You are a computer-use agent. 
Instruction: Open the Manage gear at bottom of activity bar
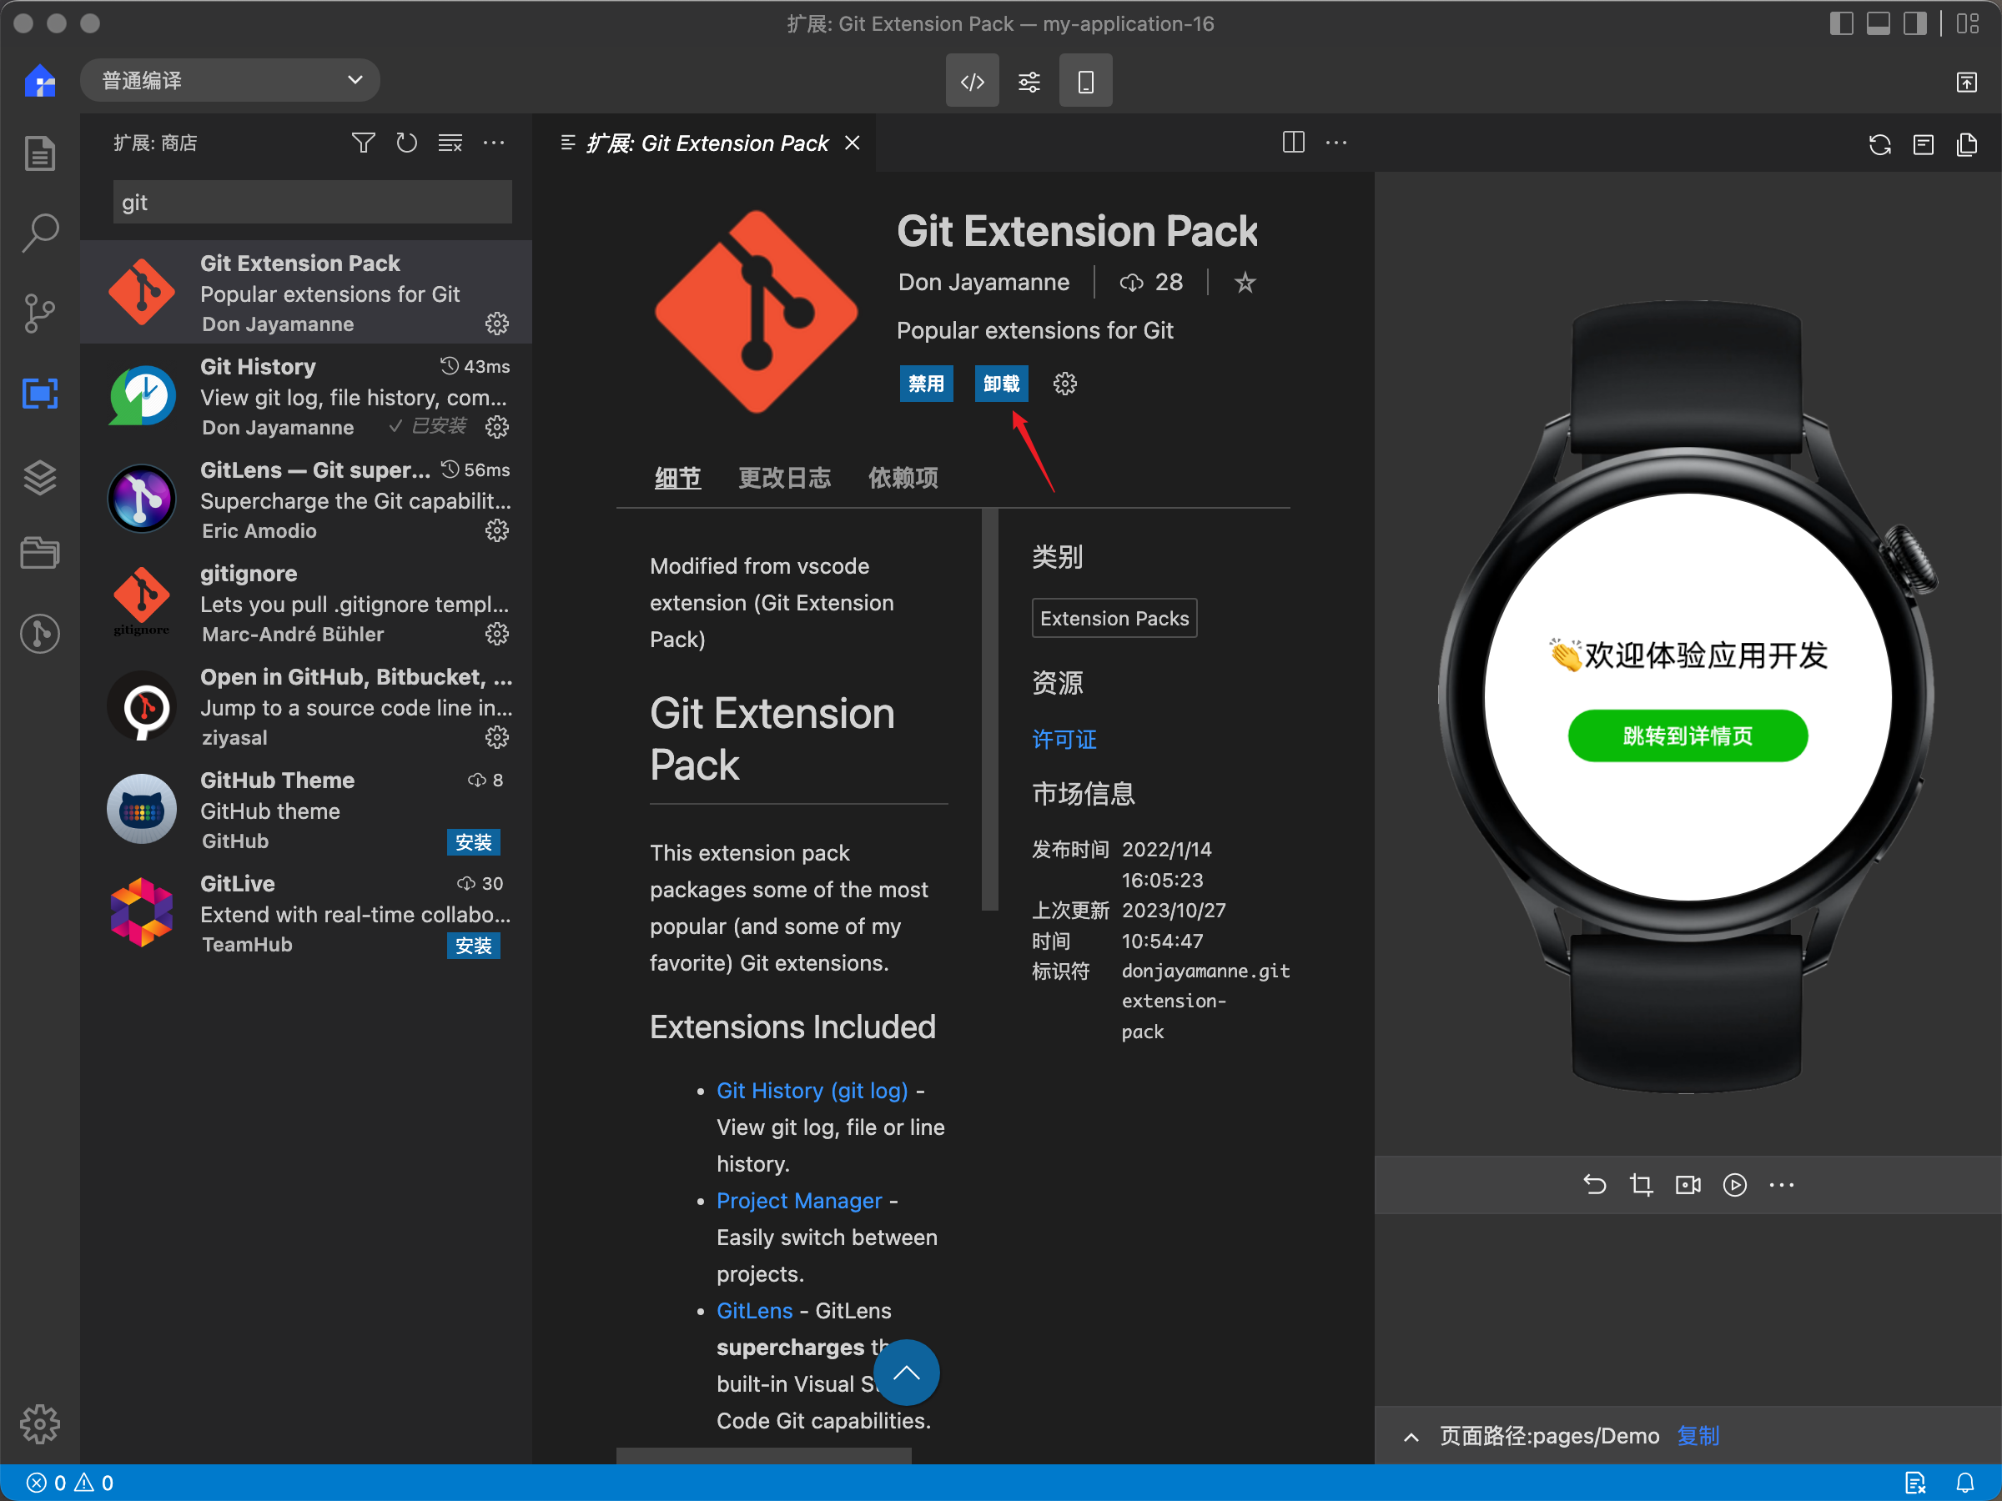40,1424
